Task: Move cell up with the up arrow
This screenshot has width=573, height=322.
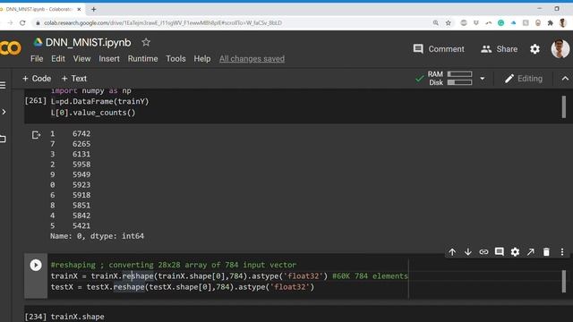Action: click(x=452, y=252)
